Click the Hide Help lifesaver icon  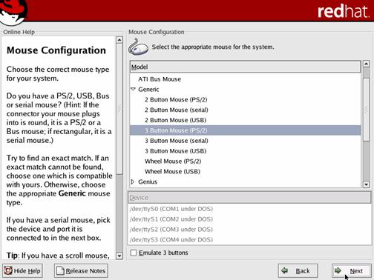(x=8, y=270)
